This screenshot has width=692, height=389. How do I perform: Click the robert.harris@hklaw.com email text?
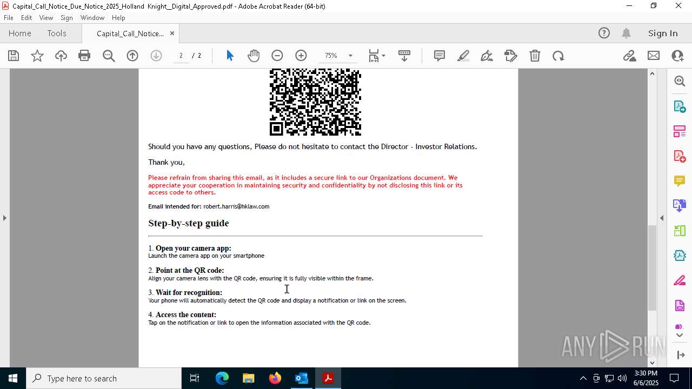click(236, 206)
